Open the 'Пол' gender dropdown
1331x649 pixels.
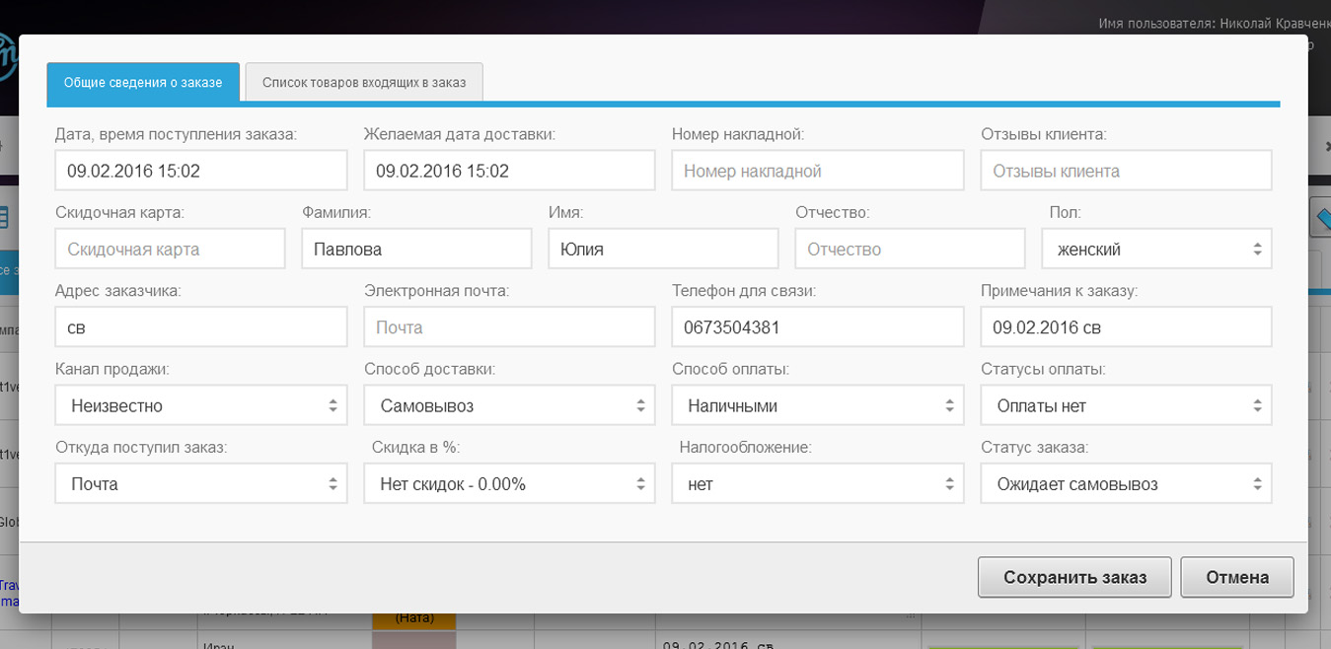click(1156, 250)
